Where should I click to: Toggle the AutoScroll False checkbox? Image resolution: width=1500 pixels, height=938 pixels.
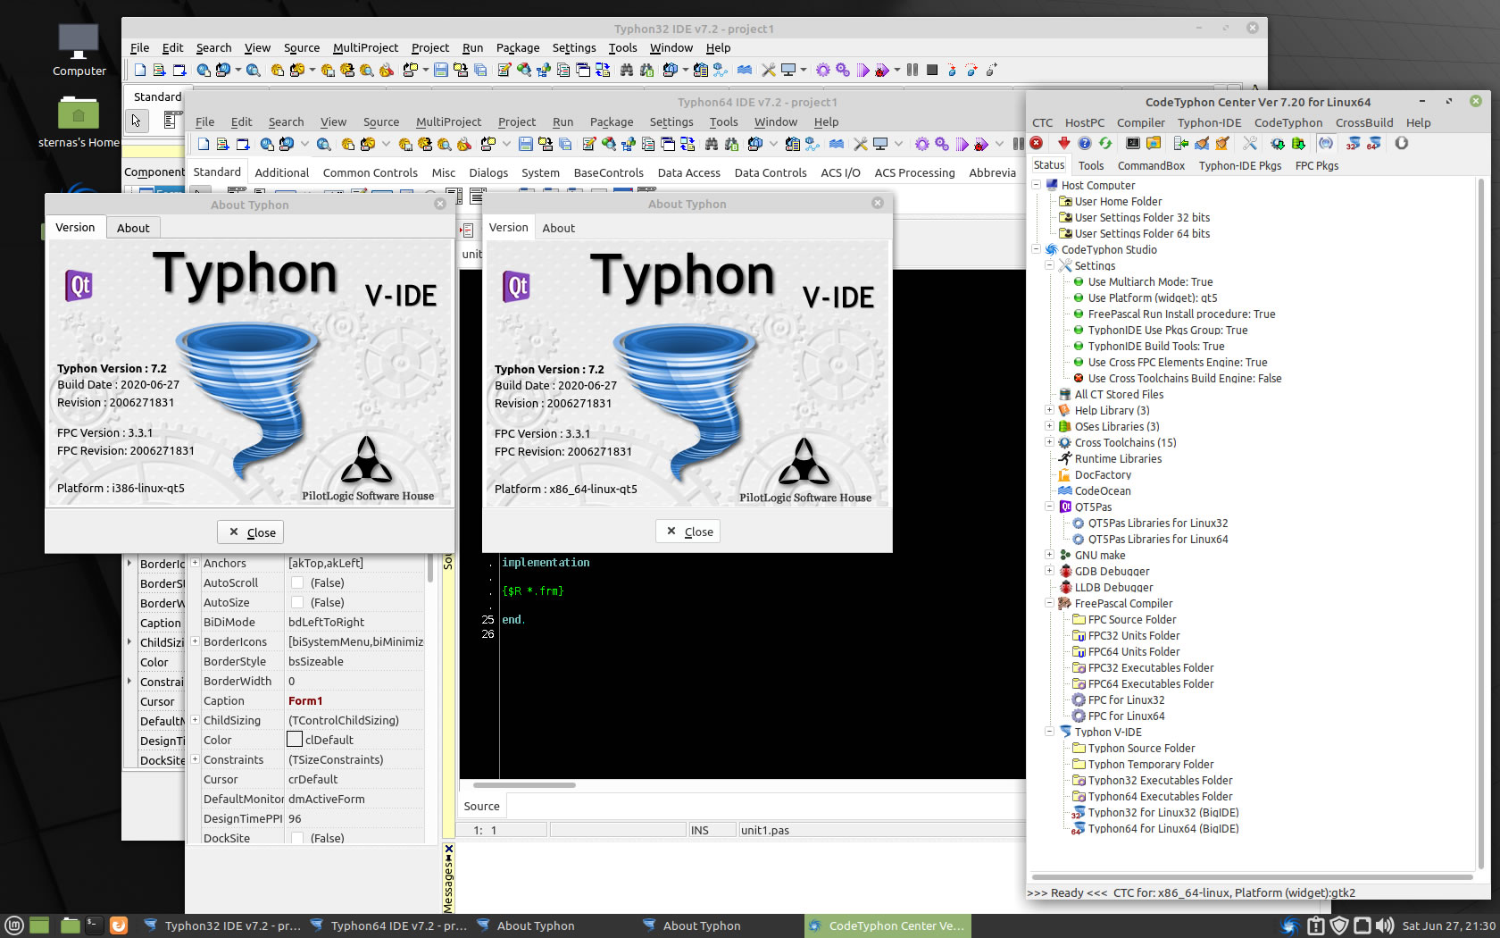coord(297,582)
